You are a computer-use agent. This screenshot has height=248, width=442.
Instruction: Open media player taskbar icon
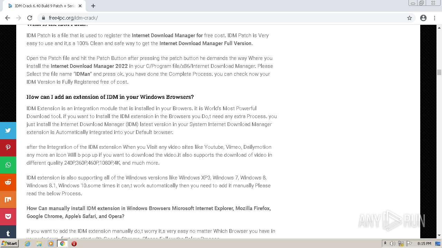pos(51,244)
